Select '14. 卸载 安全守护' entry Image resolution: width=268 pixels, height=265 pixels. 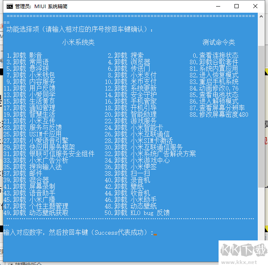click(131, 95)
